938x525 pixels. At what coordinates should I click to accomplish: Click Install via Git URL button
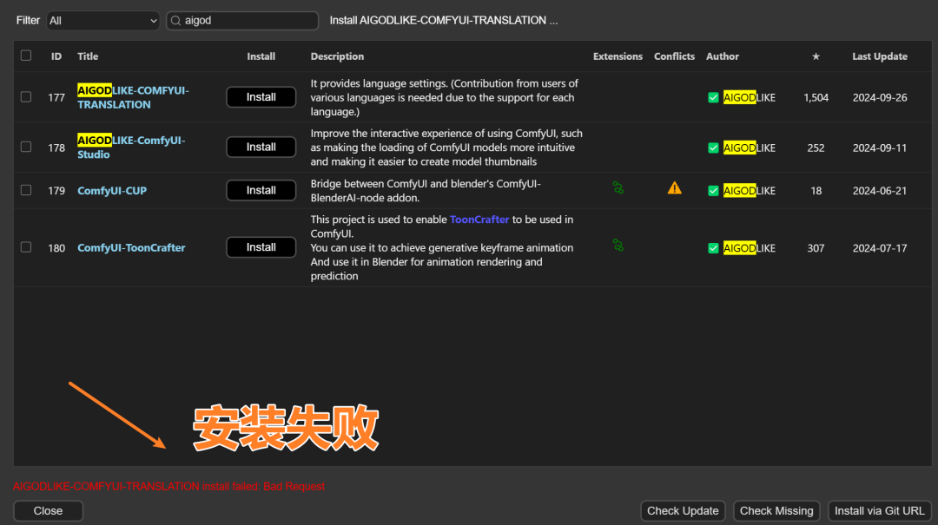(x=879, y=510)
